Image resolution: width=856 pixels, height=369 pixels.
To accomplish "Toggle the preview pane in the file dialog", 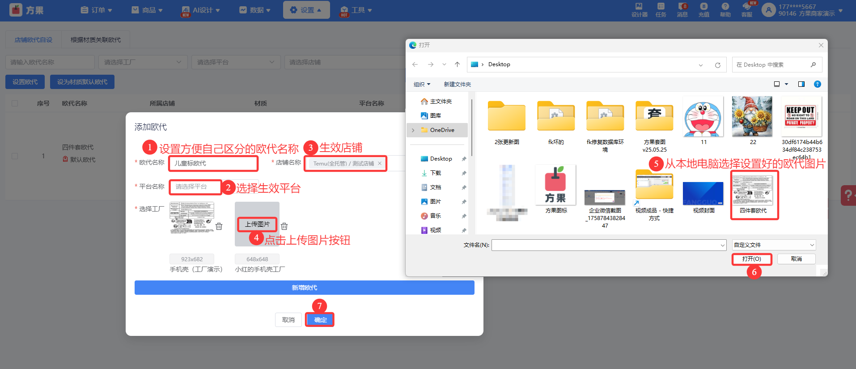I will 801,84.
